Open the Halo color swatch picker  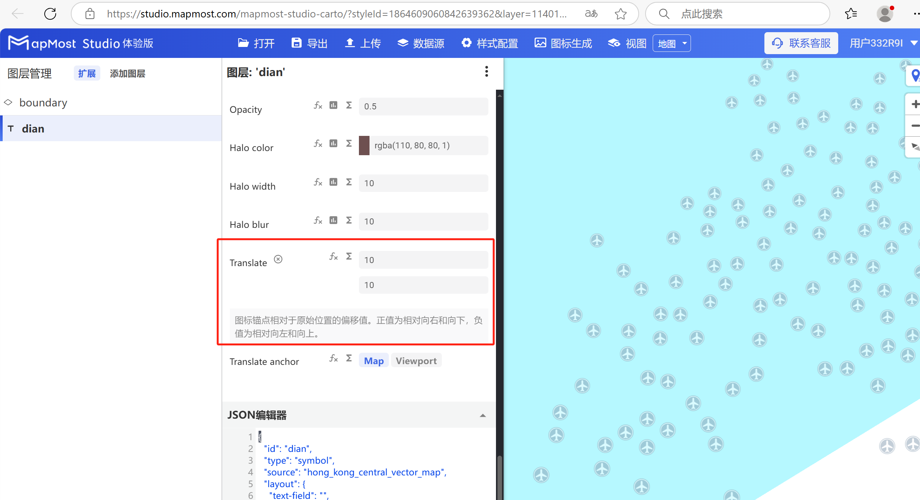point(364,145)
